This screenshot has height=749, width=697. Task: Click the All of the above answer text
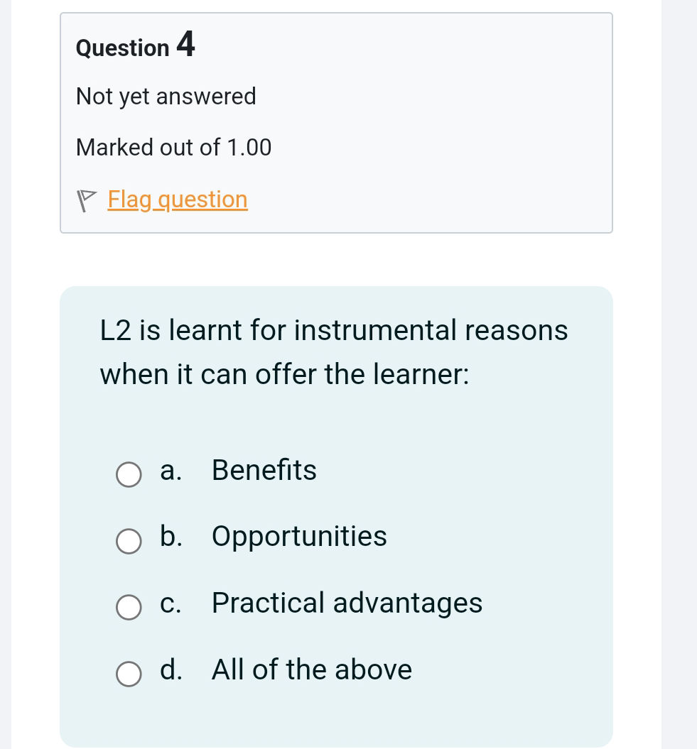click(311, 670)
